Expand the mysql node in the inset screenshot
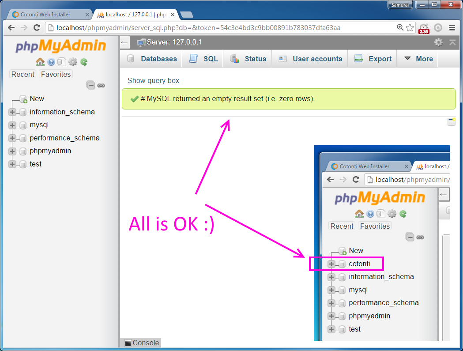 point(331,290)
